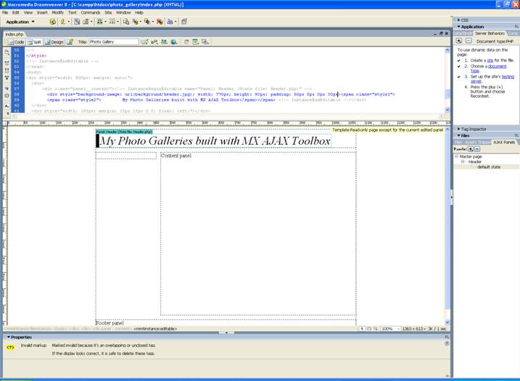The width and height of the screenshot is (520, 381).
Task: Open User Authentication dropdown arrow
Action: pos(176,22)
